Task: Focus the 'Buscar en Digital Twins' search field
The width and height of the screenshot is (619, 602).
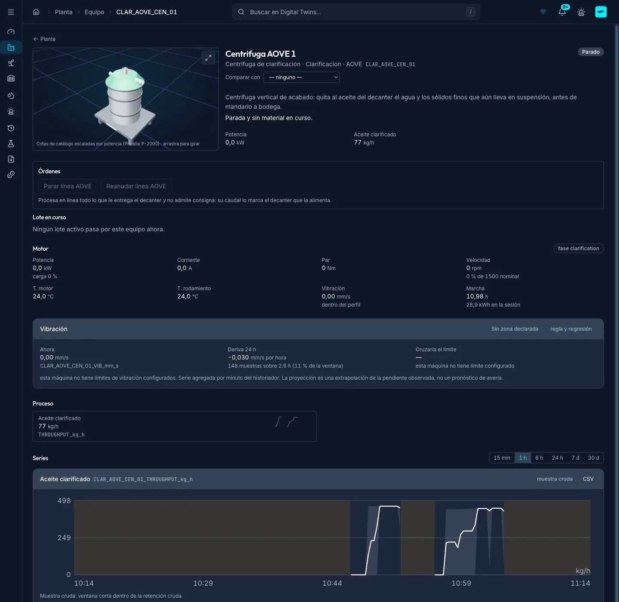Action: coord(356,12)
